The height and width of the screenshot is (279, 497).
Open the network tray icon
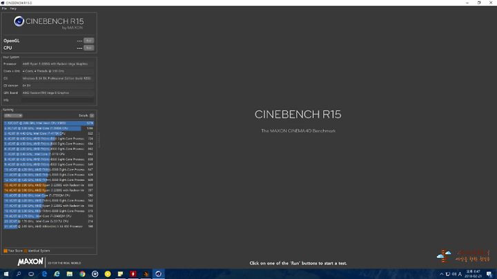coord(448,274)
